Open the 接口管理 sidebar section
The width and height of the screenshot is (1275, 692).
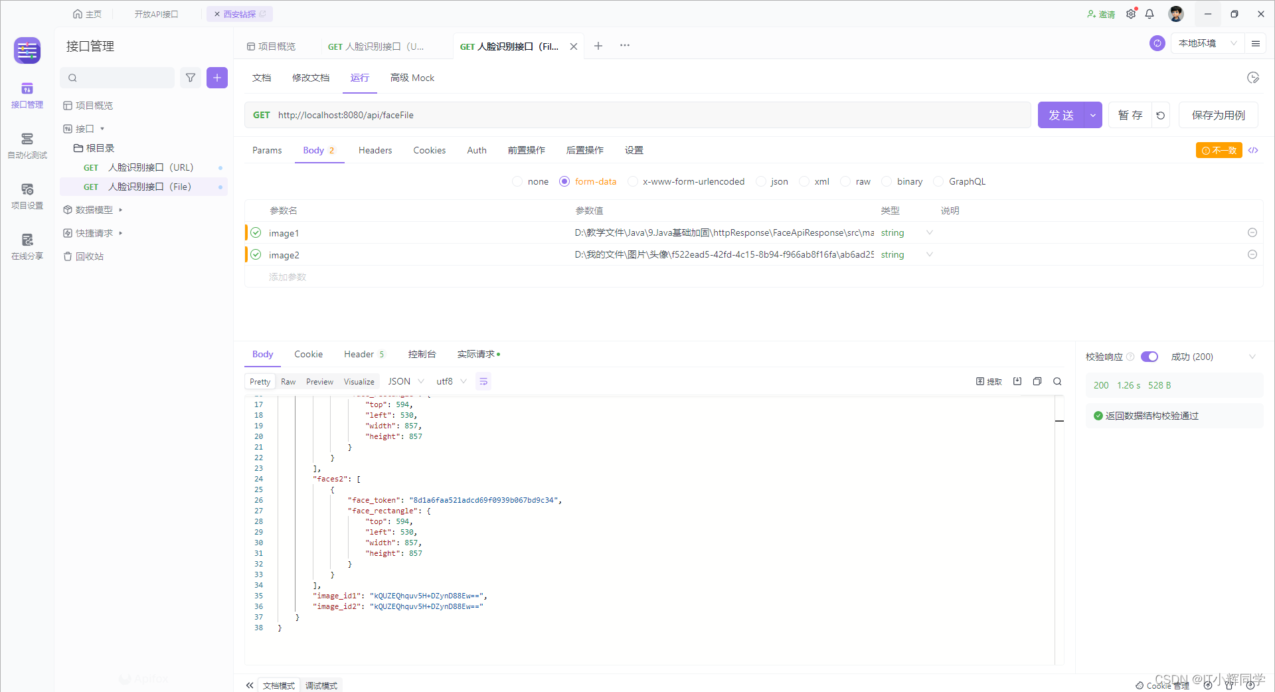click(x=27, y=96)
